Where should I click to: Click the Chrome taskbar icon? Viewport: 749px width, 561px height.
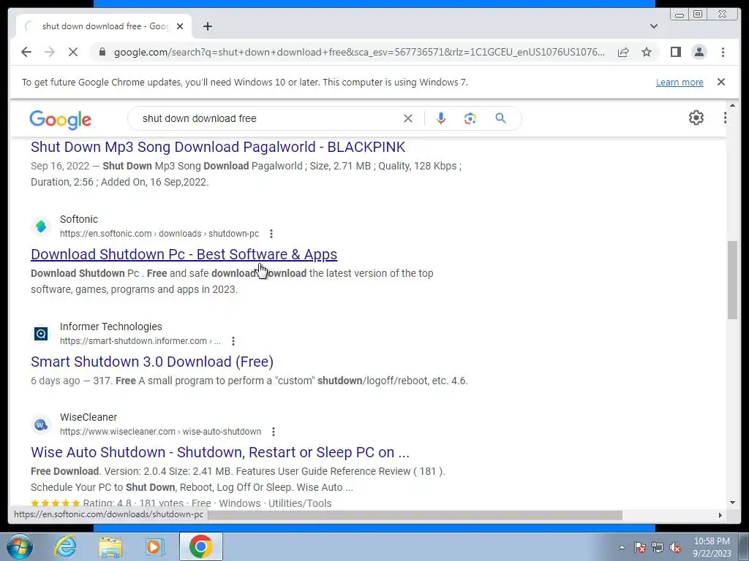[x=200, y=546]
